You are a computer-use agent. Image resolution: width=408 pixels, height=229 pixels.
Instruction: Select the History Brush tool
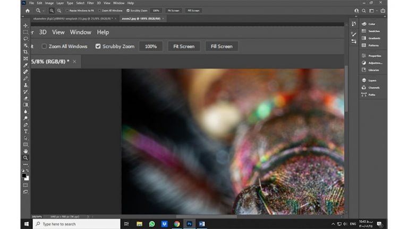point(25,92)
